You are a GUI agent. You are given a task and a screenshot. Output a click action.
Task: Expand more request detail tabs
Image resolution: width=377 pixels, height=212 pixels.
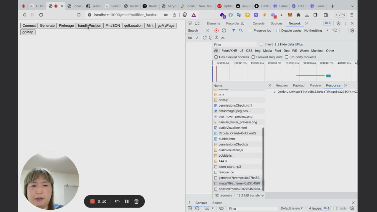[x=345, y=85]
